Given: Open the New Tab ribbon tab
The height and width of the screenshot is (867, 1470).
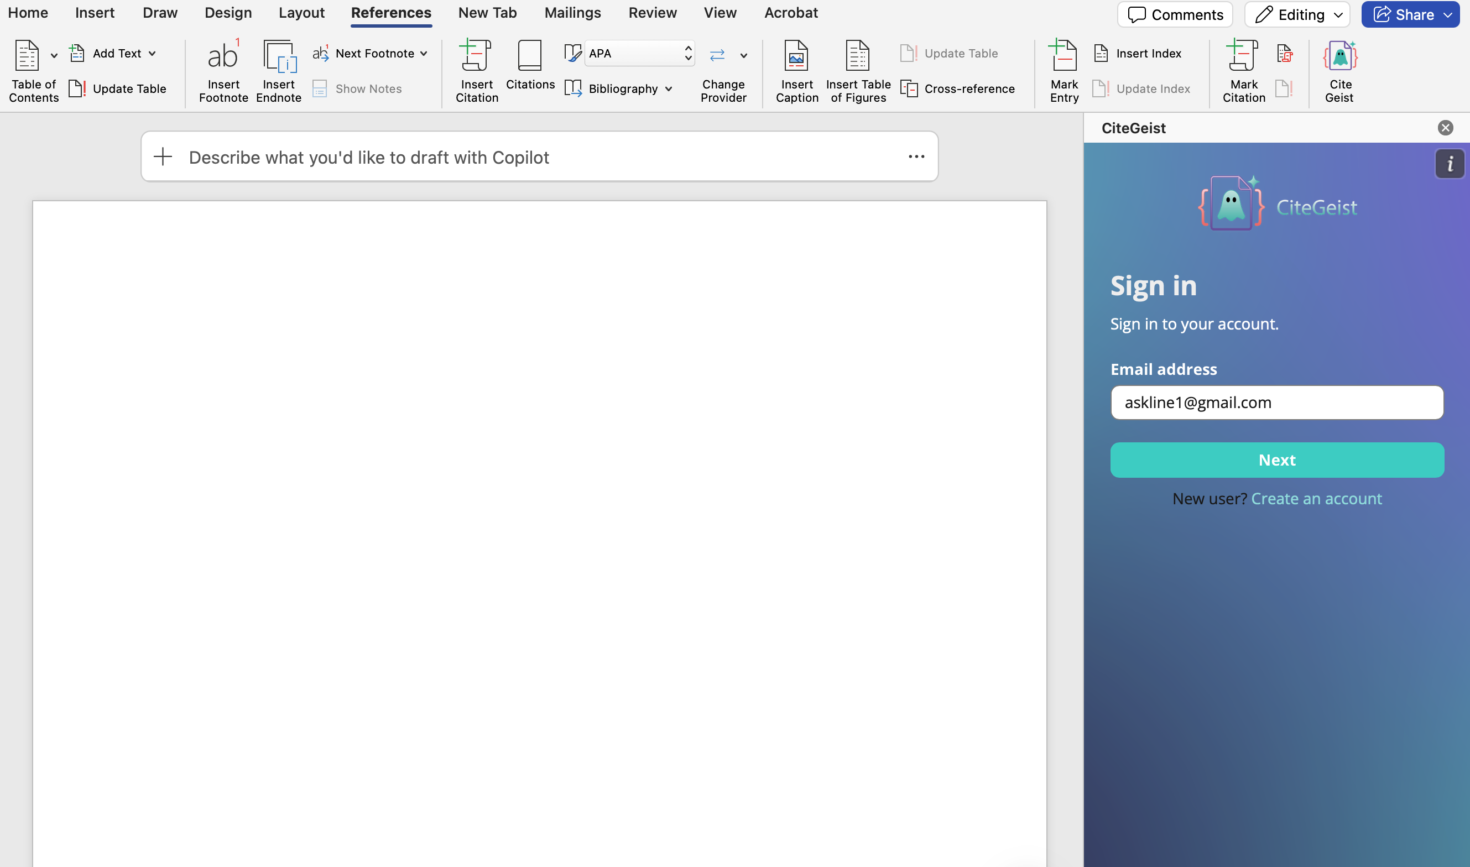Looking at the screenshot, I should click(487, 13).
